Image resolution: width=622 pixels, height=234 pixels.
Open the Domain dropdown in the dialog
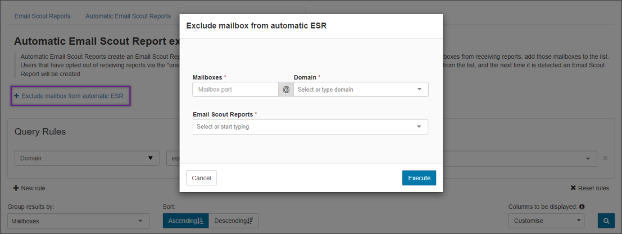(361, 90)
